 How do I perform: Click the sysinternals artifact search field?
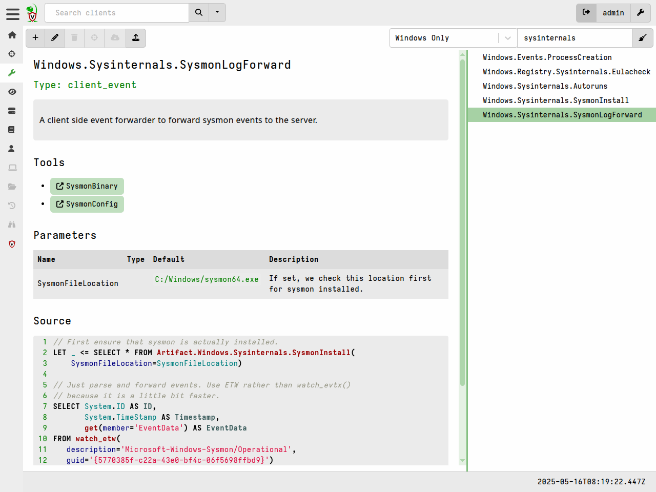click(x=575, y=38)
